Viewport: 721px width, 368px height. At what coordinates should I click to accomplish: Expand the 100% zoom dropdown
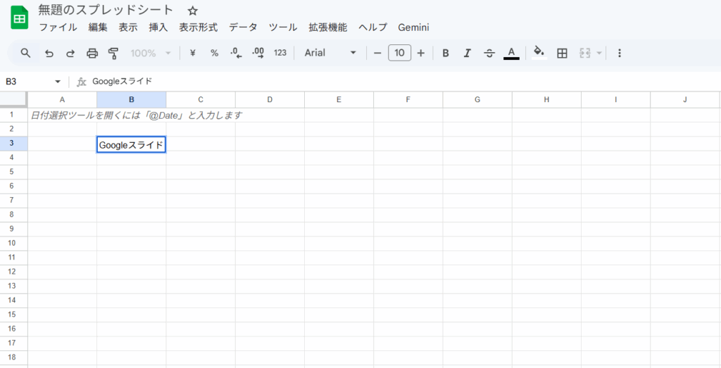tap(151, 53)
